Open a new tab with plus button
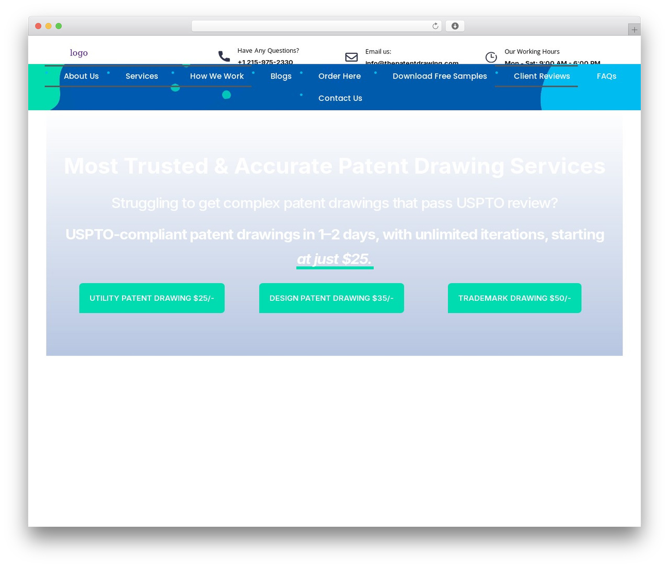669x567 pixels. pyautogui.click(x=635, y=30)
